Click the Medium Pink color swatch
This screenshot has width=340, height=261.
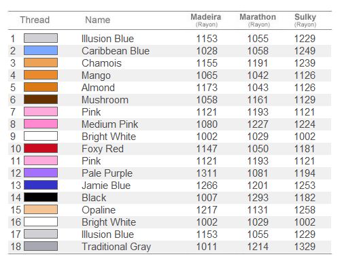(41, 124)
